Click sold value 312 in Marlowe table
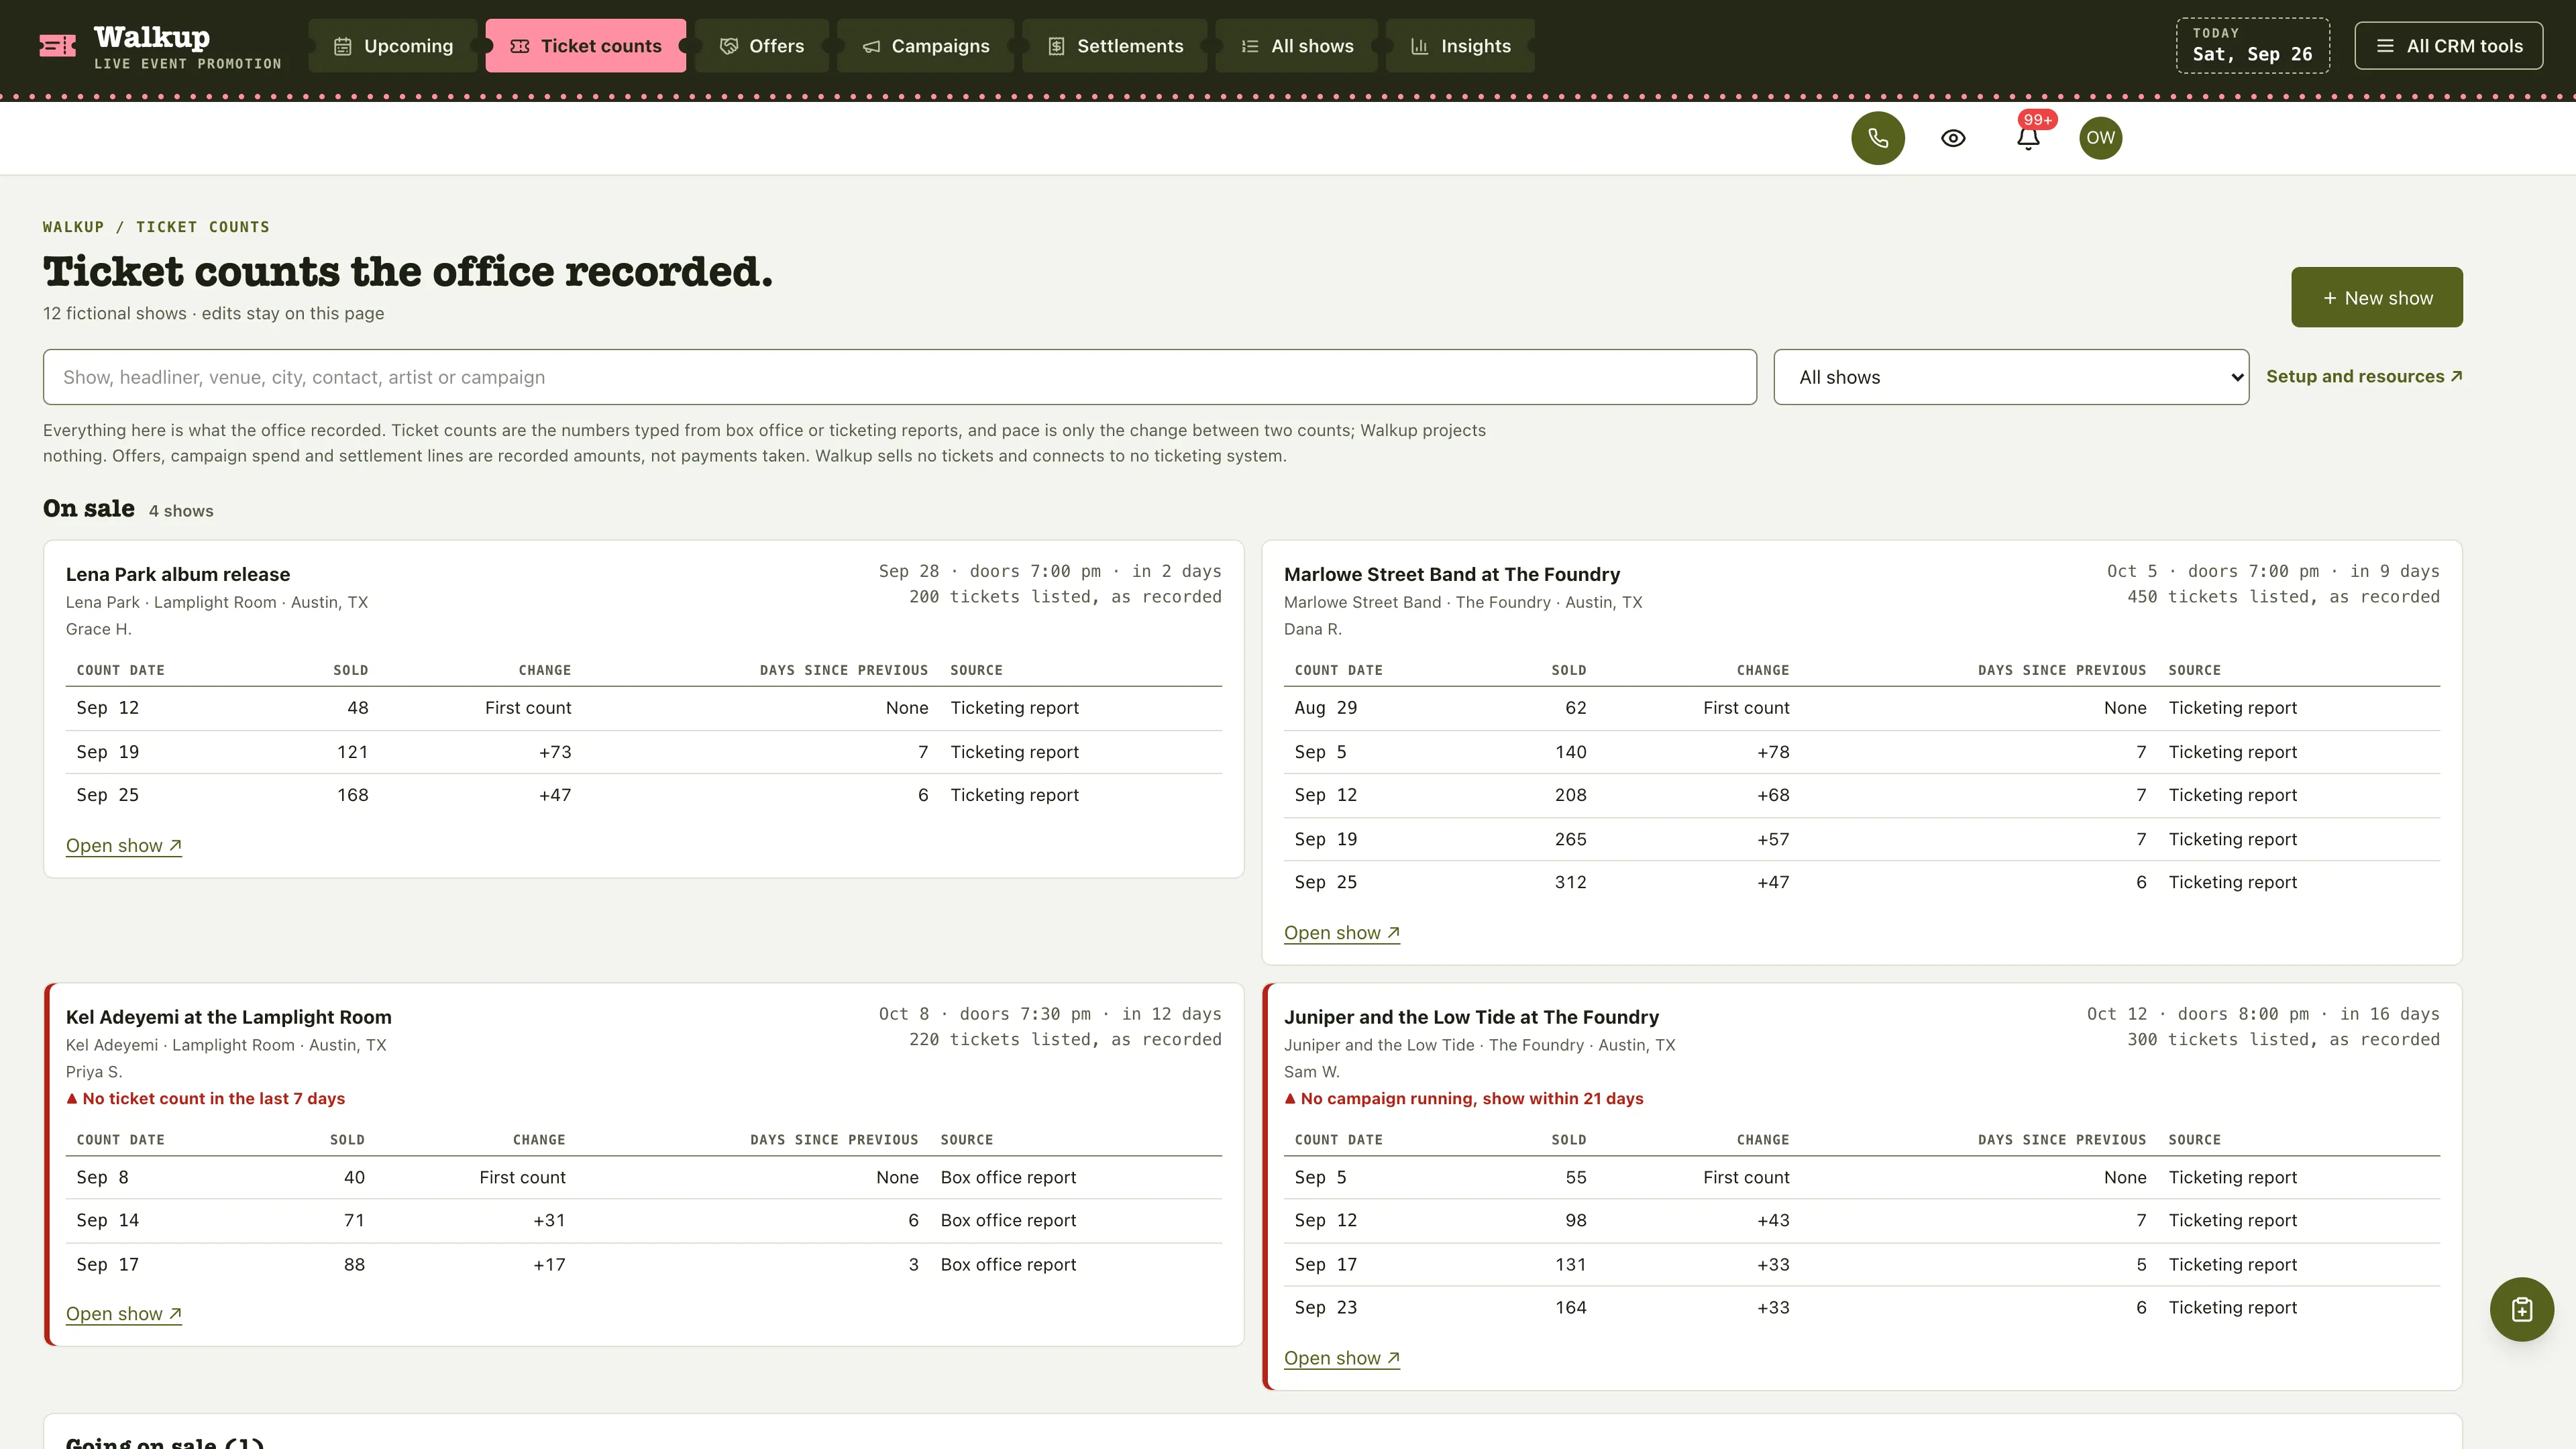 (1570, 882)
